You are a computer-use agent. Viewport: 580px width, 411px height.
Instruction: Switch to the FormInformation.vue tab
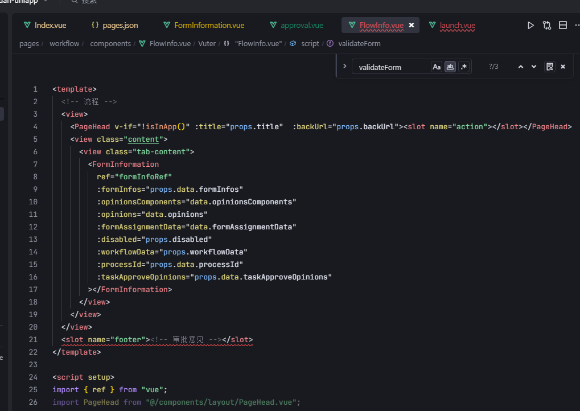click(x=203, y=25)
